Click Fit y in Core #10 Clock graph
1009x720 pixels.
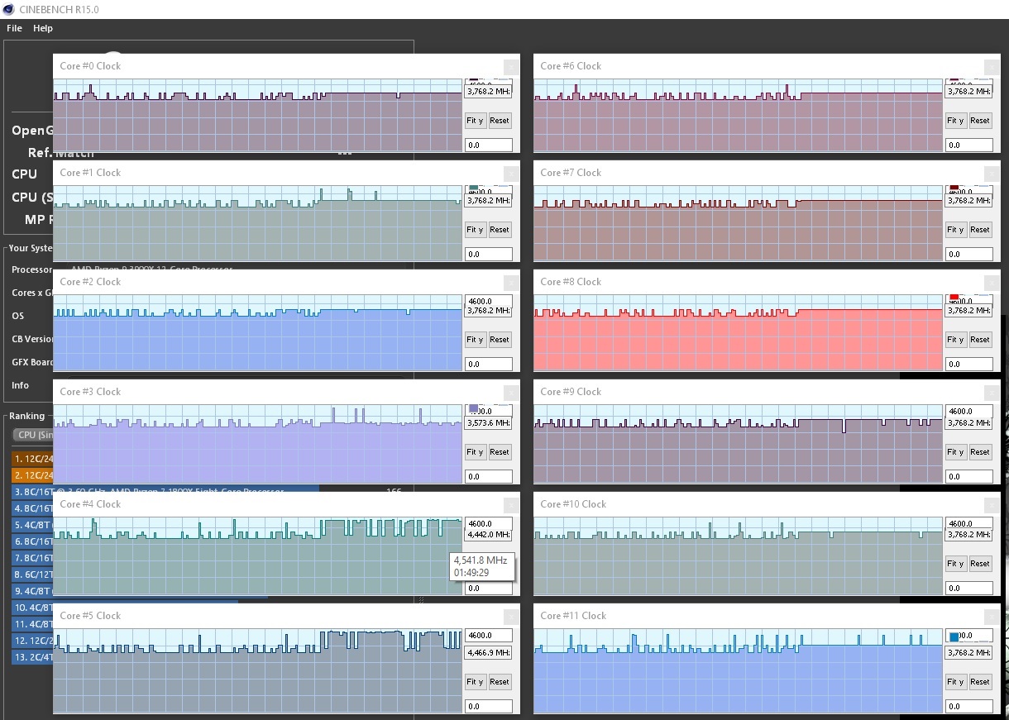point(955,564)
